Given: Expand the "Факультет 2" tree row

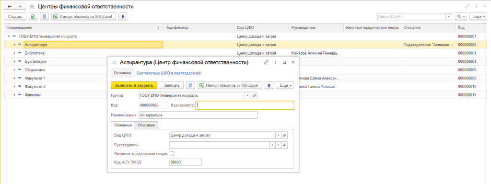Looking at the screenshot, I should coord(14,86).
